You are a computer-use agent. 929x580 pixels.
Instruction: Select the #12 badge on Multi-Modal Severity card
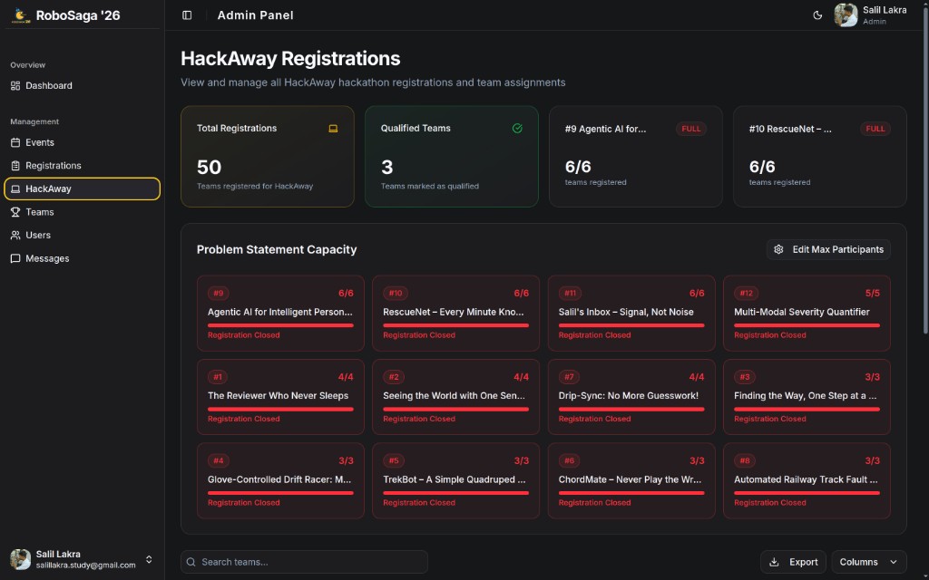tap(746, 293)
